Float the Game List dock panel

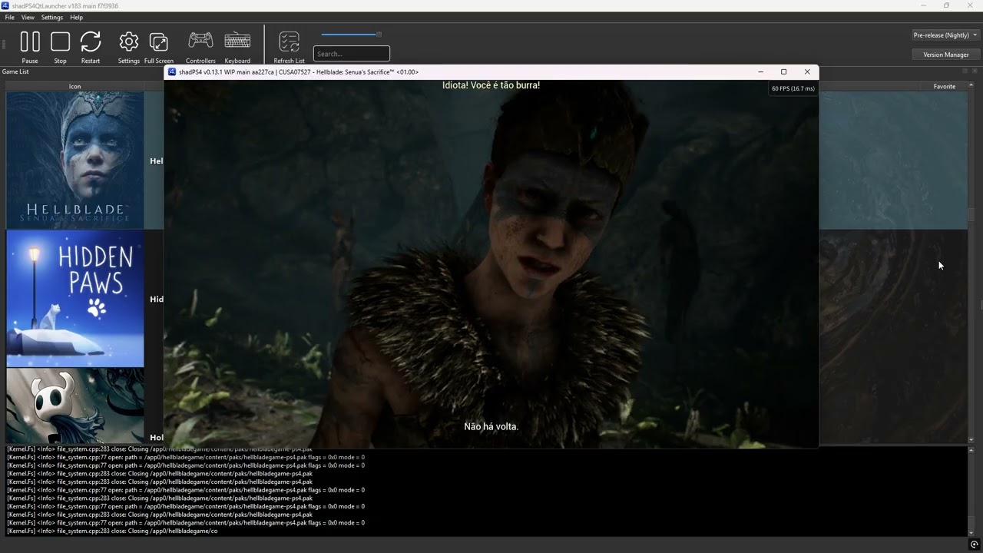(x=965, y=71)
